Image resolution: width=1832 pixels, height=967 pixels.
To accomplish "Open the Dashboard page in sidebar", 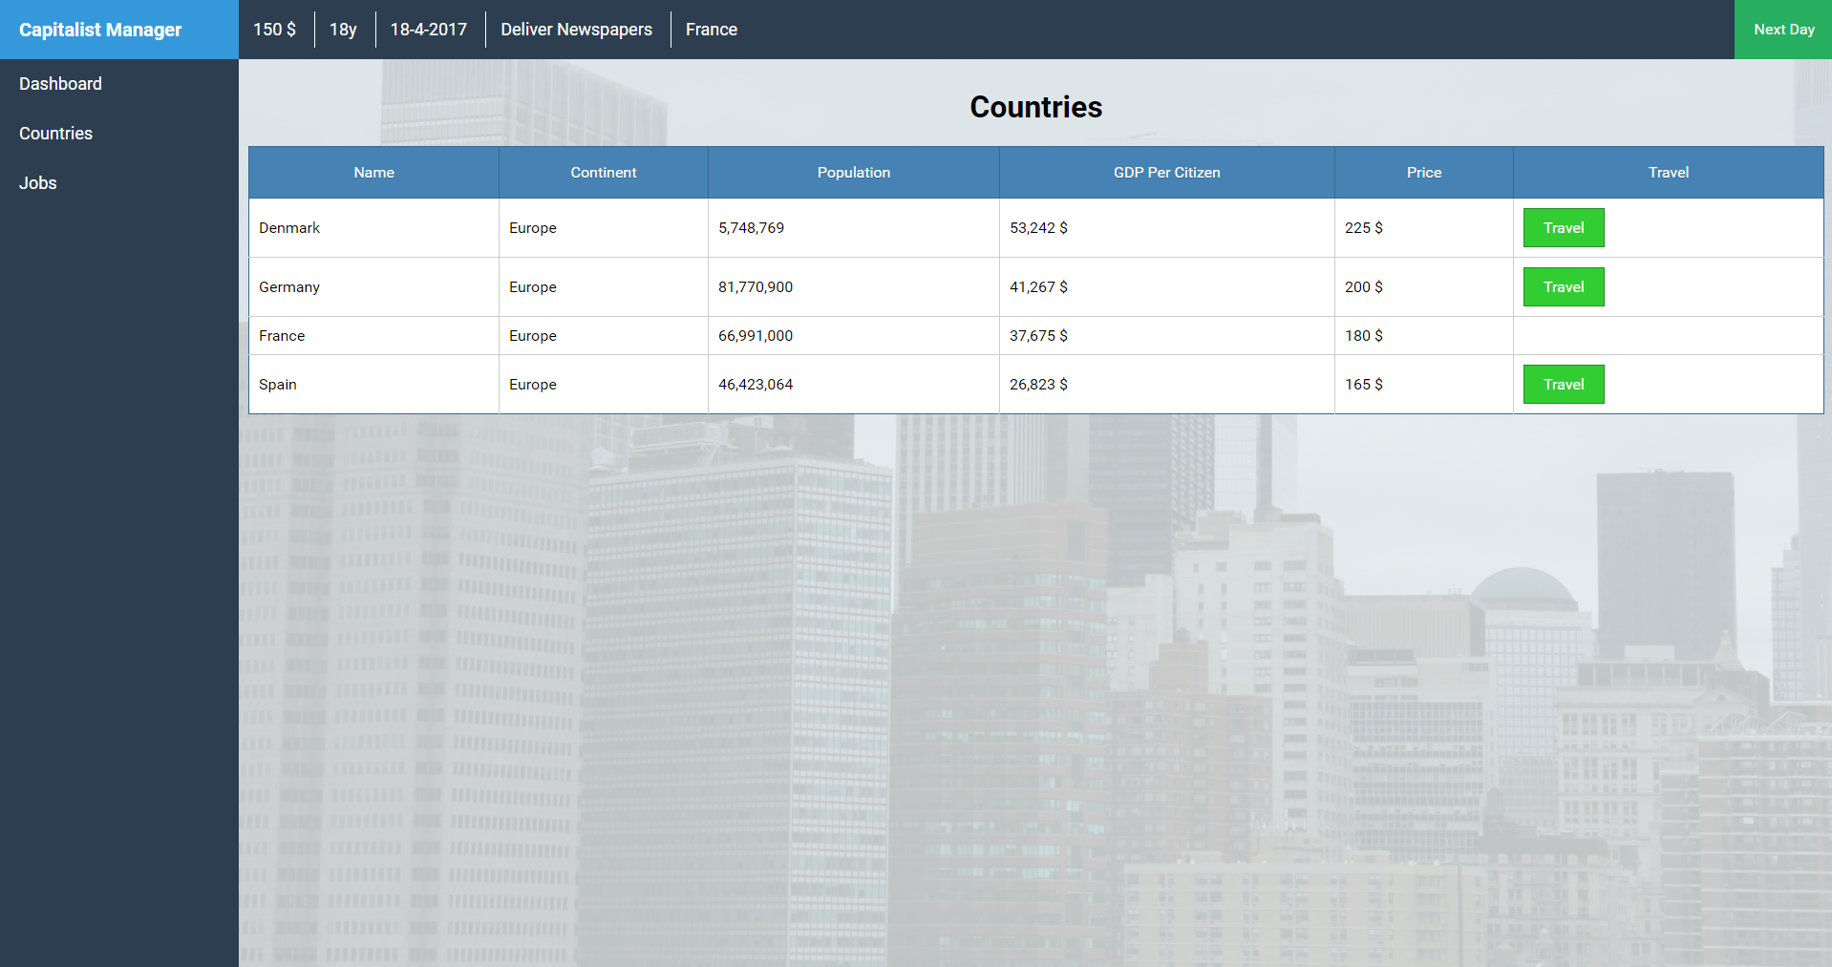I will (60, 84).
